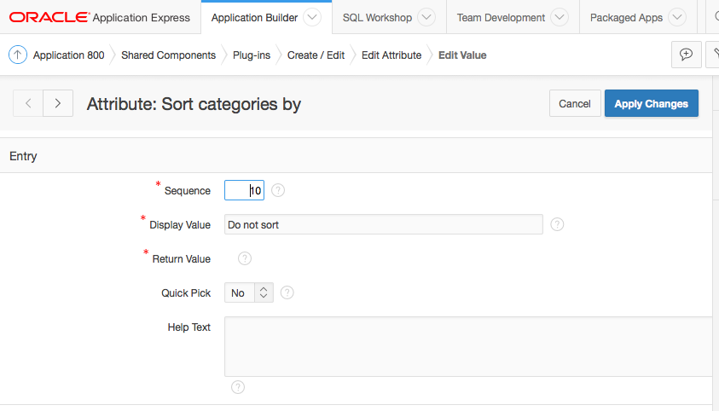Open the feedback speech bubble icon
This screenshot has height=411, width=719.
pyautogui.click(x=686, y=55)
